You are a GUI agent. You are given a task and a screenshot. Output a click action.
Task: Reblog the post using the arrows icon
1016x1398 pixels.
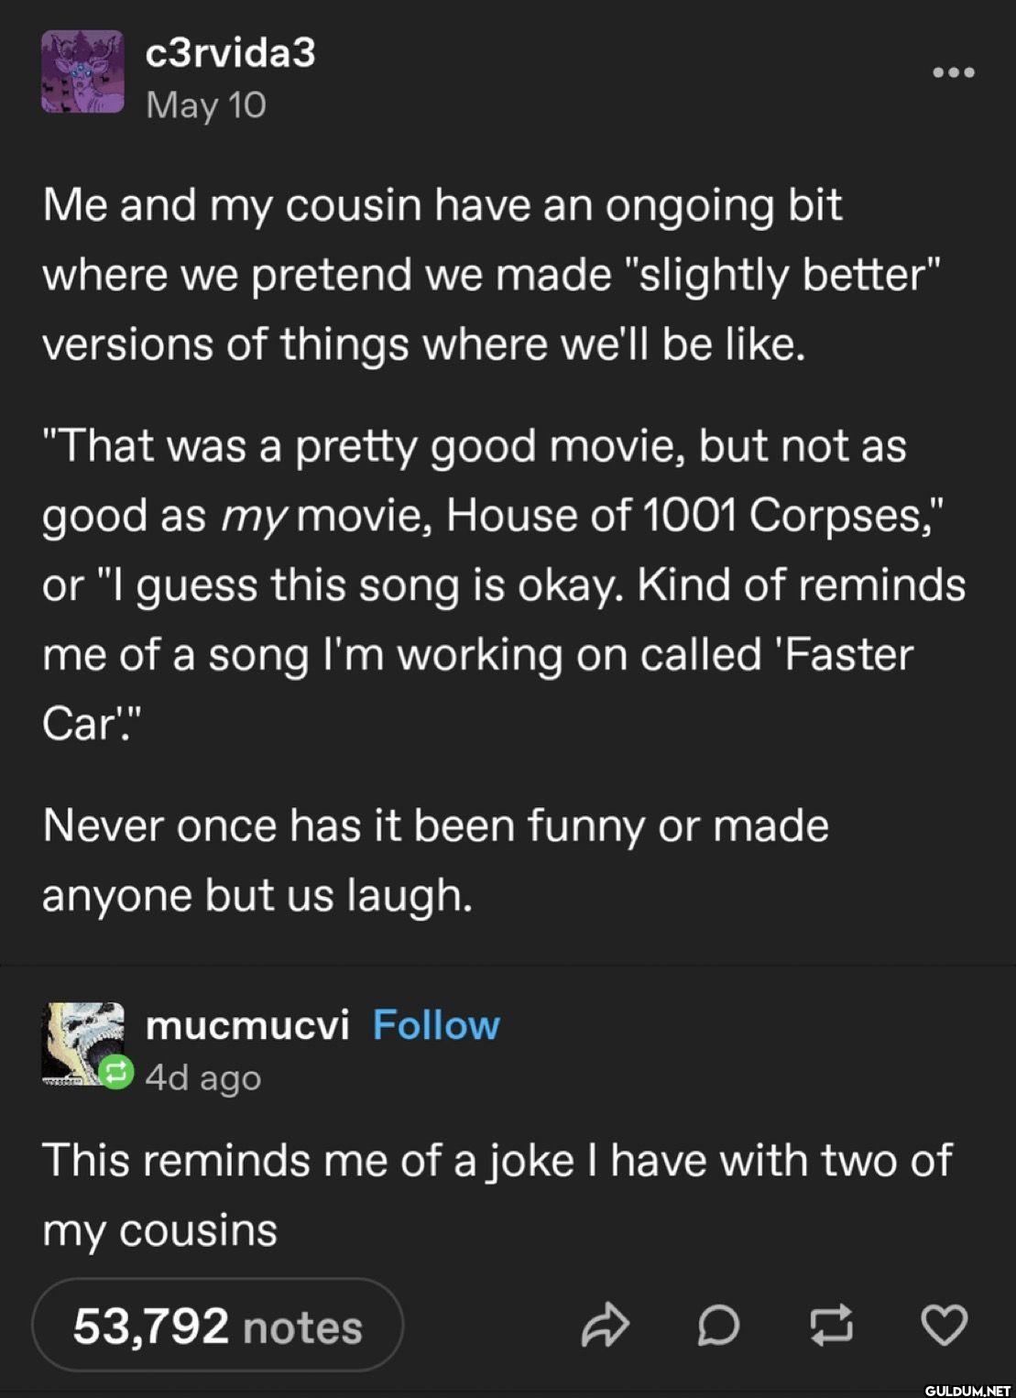click(x=831, y=1326)
